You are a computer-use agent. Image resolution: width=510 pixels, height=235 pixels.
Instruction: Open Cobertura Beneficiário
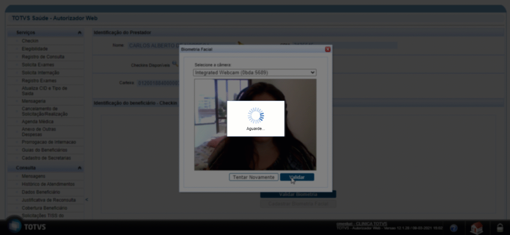tap(44, 208)
